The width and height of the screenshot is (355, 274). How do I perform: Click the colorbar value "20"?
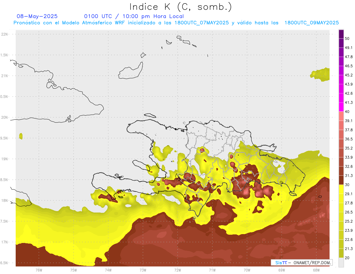(x=347, y=258)
